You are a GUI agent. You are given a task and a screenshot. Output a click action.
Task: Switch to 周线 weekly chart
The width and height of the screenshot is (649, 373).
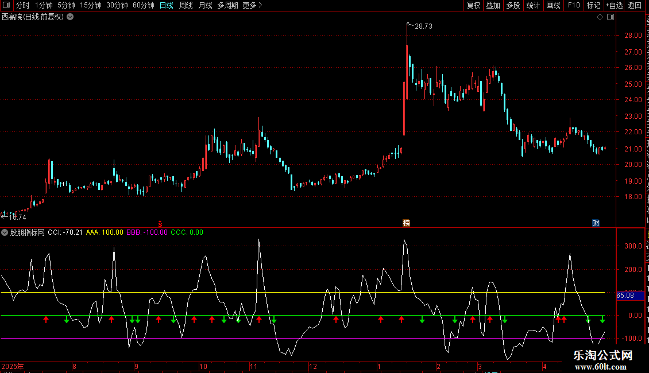pos(186,5)
